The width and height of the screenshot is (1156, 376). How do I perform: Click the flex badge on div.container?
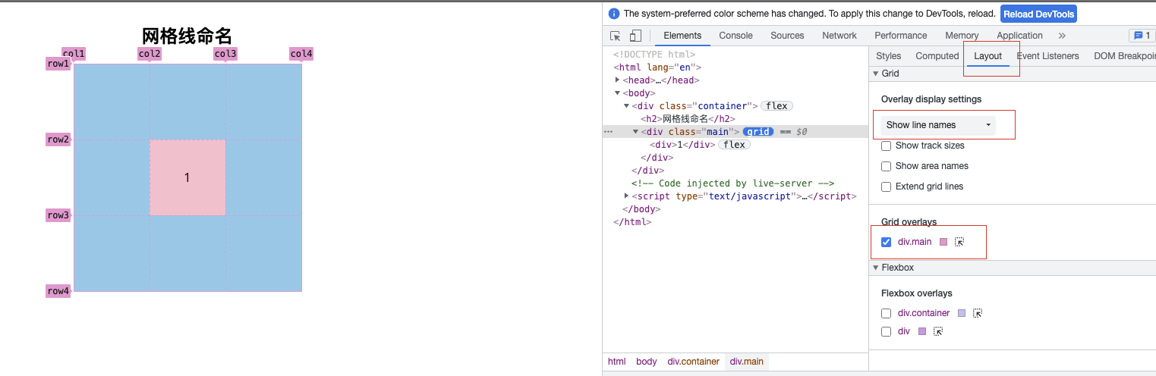pyautogui.click(x=777, y=106)
